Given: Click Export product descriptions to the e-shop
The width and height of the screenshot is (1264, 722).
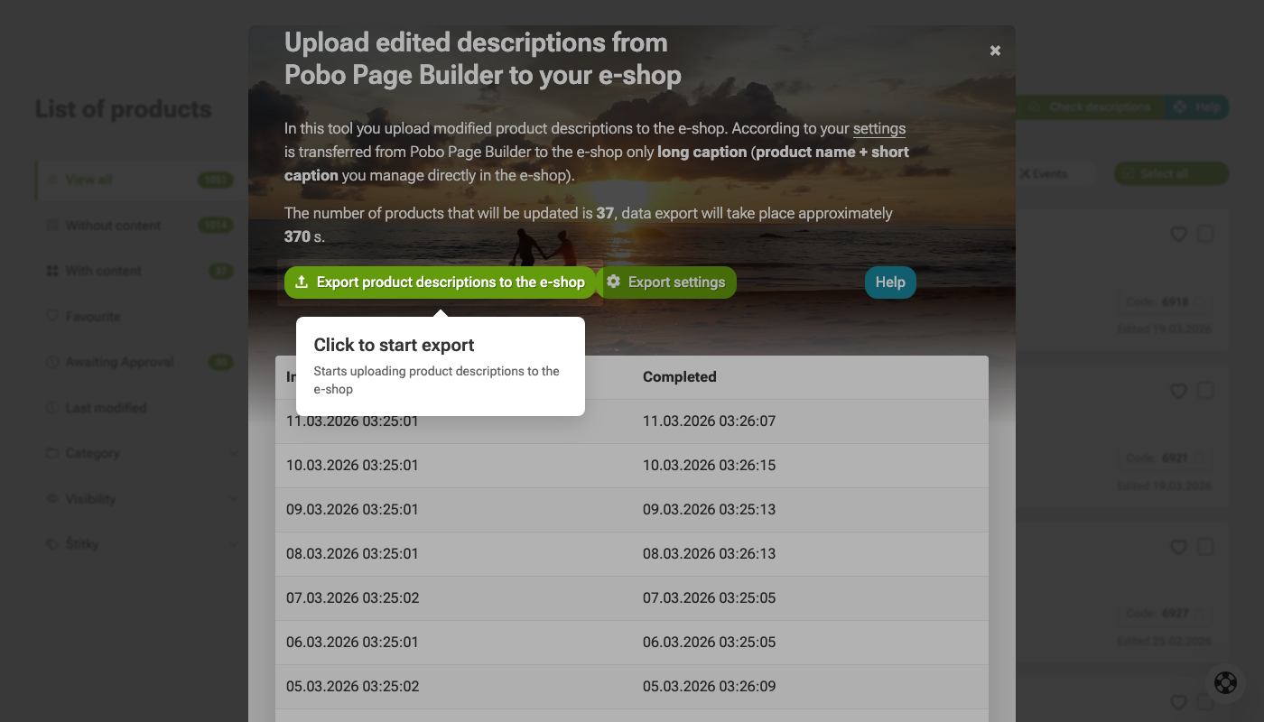Looking at the screenshot, I should (440, 282).
